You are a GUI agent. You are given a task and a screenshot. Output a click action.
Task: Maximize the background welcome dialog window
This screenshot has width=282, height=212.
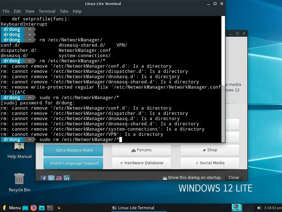point(237,33)
